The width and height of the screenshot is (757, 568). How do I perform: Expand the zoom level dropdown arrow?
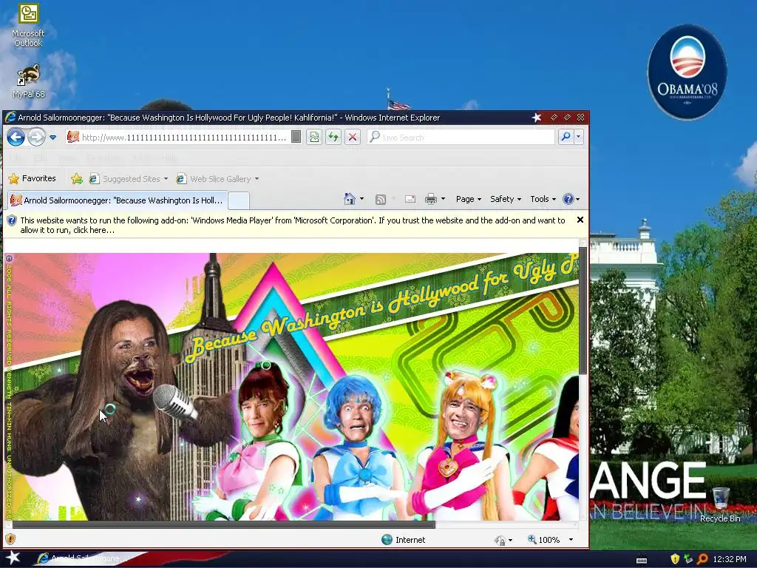[571, 539]
